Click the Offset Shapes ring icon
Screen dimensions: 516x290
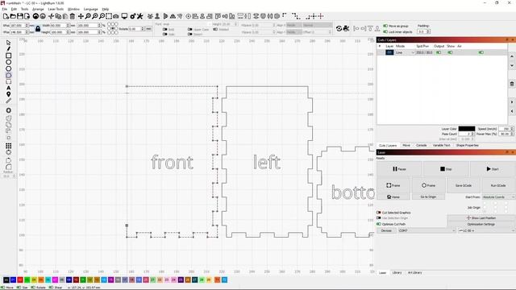9,110
